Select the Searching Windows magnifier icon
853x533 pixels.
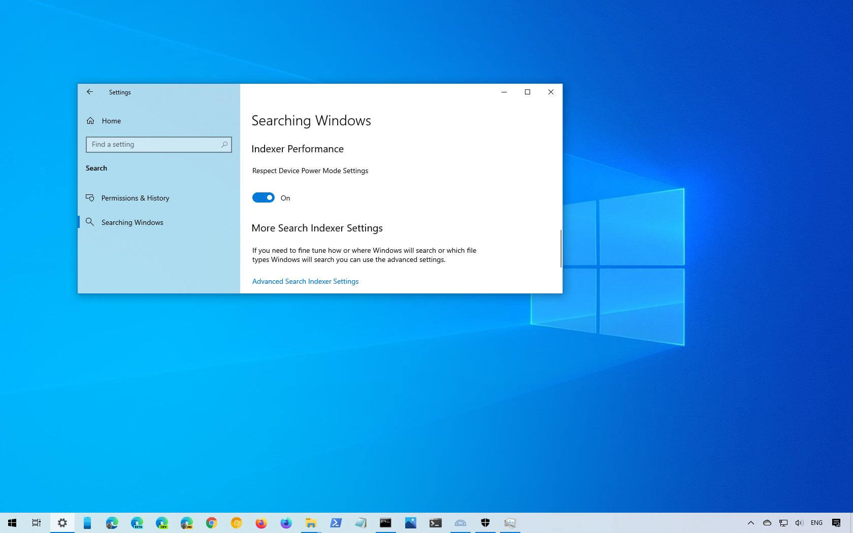pos(90,222)
